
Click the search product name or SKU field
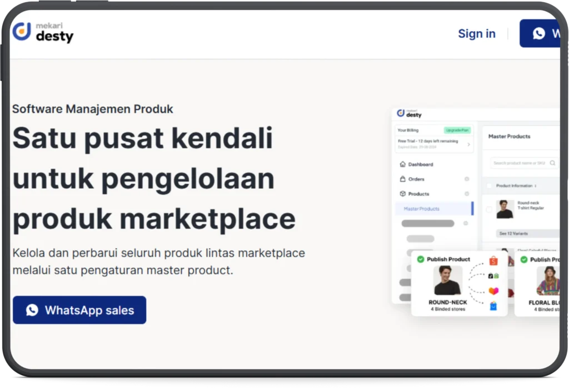(524, 163)
